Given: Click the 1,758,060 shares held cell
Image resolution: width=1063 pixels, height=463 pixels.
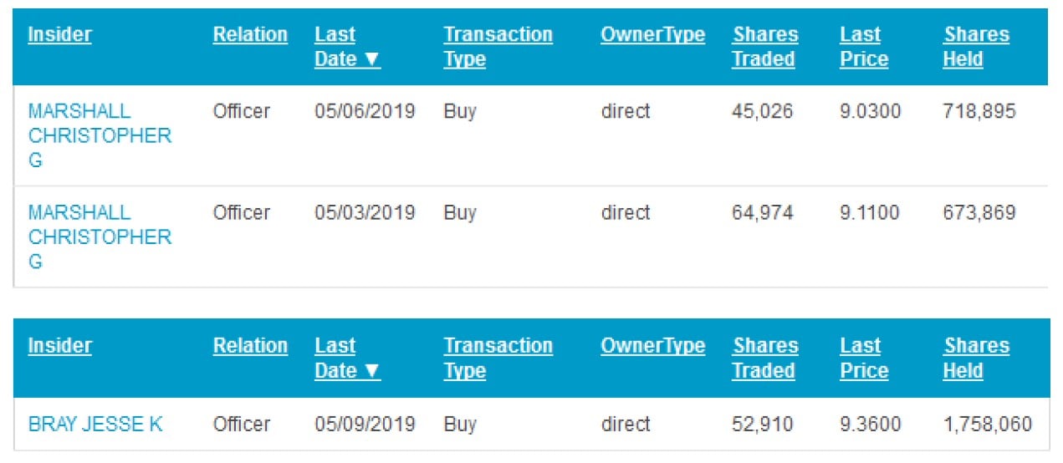Looking at the screenshot, I should click(x=987, y=425).
